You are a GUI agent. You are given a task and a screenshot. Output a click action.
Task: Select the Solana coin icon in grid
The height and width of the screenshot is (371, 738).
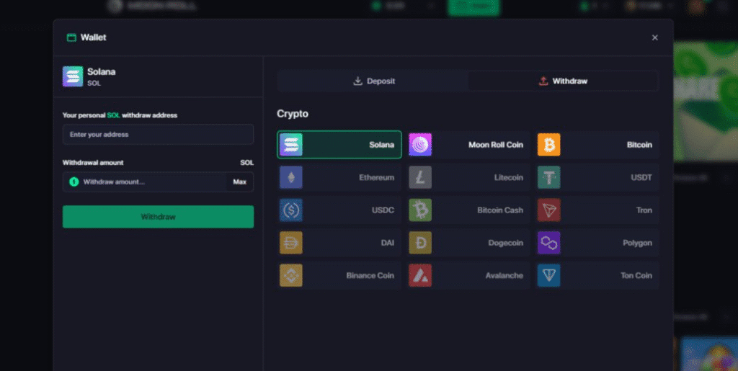tap(291, 145)
